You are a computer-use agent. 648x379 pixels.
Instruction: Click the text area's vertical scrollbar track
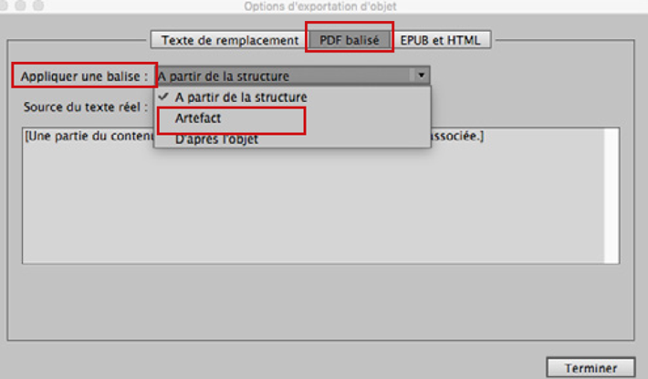(611, 196)
